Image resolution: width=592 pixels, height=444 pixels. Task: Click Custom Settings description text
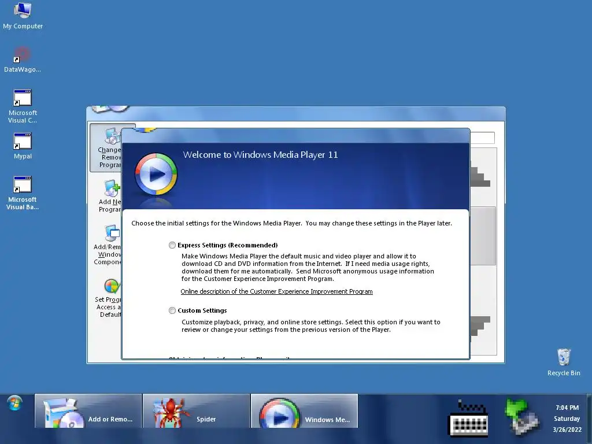pyautogui.click(x=310, y=326)
